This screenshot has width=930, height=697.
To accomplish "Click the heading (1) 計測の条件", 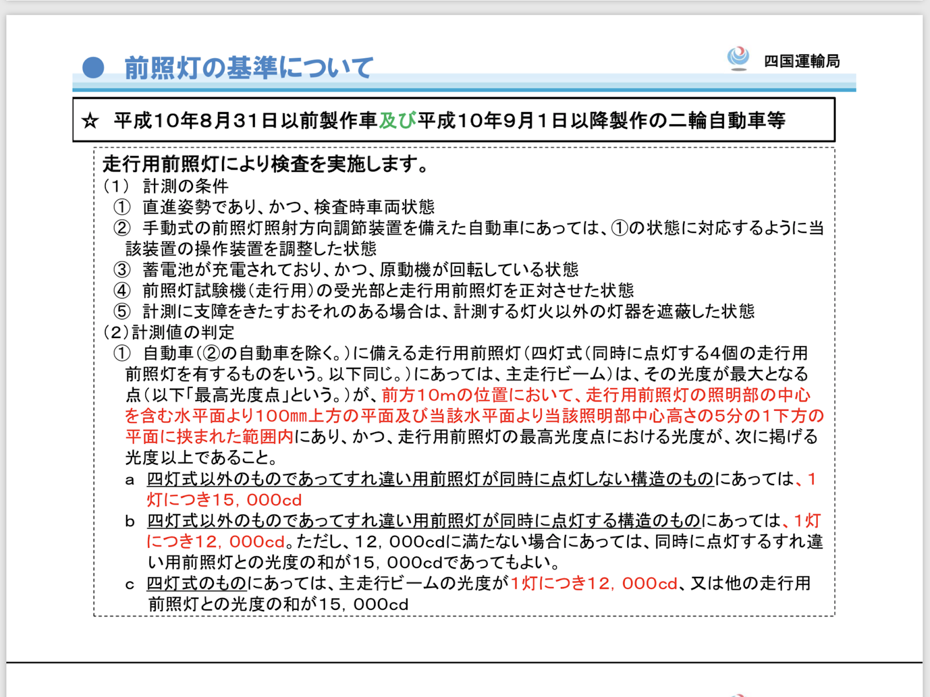I will [x=166, y=186].
